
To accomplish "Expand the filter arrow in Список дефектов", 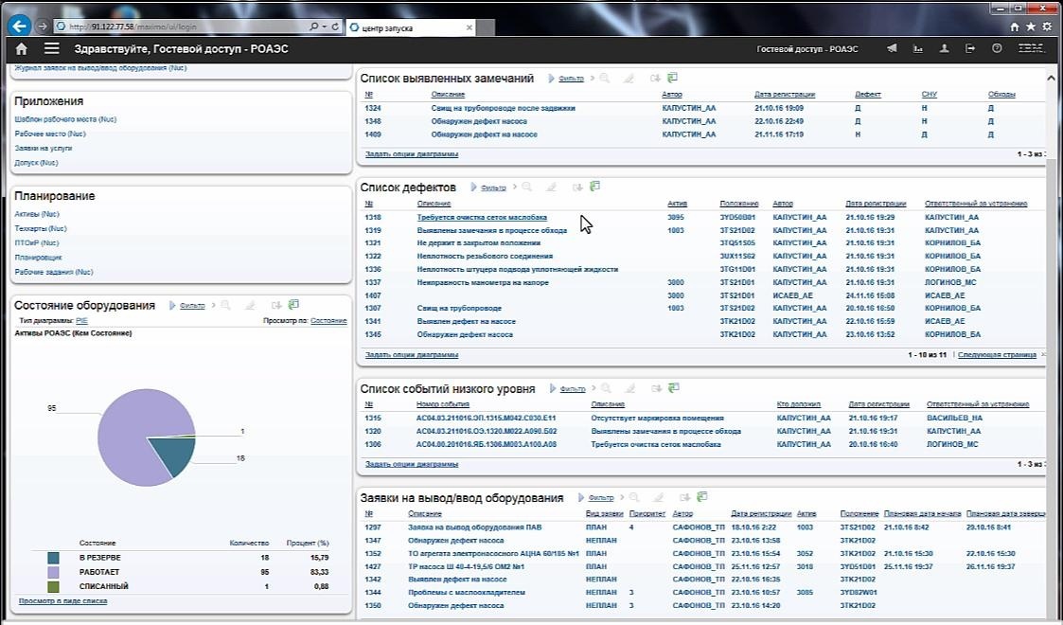I will [474, 187].
